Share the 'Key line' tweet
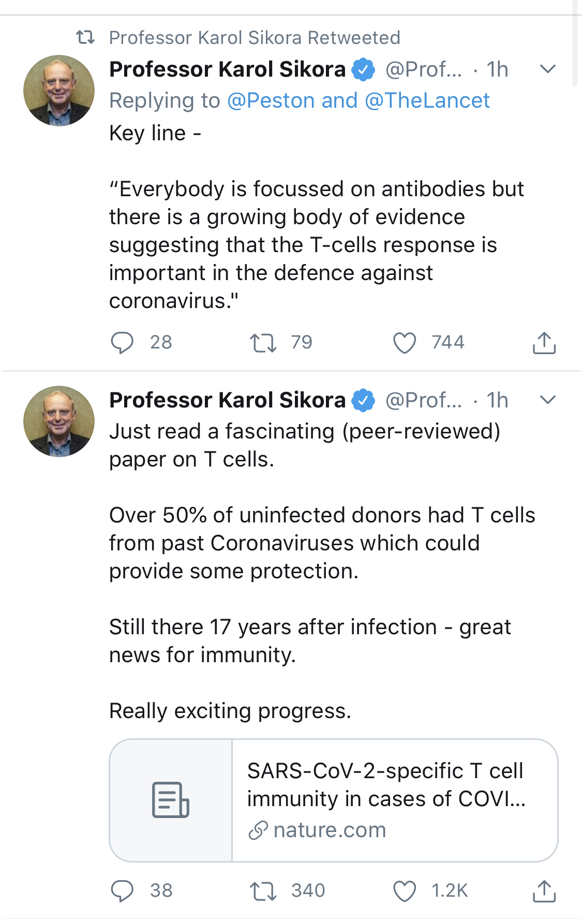The image size is (582, 919). click(544, 343)
